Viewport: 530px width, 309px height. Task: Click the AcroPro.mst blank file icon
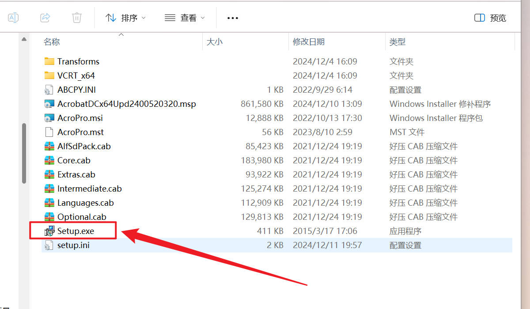pyautogui.click(x=49, y=132)
